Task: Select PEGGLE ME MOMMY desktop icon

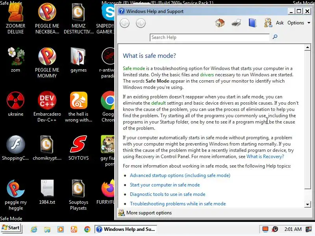Action: click(47, 63)
